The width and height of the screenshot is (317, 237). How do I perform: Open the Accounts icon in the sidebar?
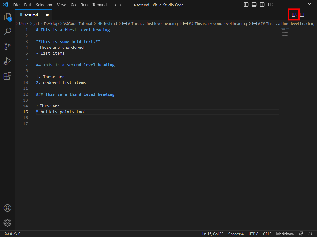tap(7, 208)
